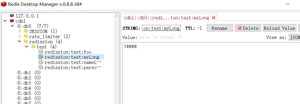Click the db4 database icon

[x=19, y=88]
